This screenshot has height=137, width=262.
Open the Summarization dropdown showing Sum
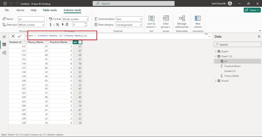[x=129, y=19]
